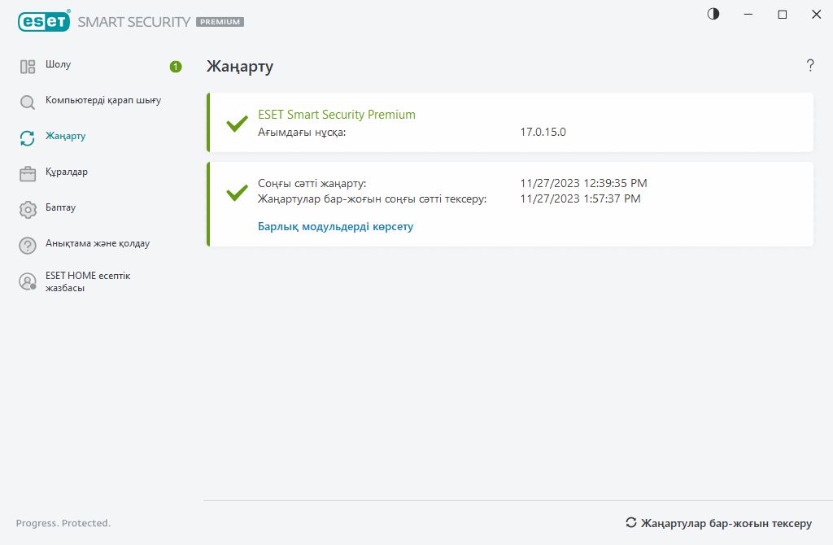833x545 pixels.
Task: Go to ESET HOME есептік жазбасы
Action: (88, 281)
